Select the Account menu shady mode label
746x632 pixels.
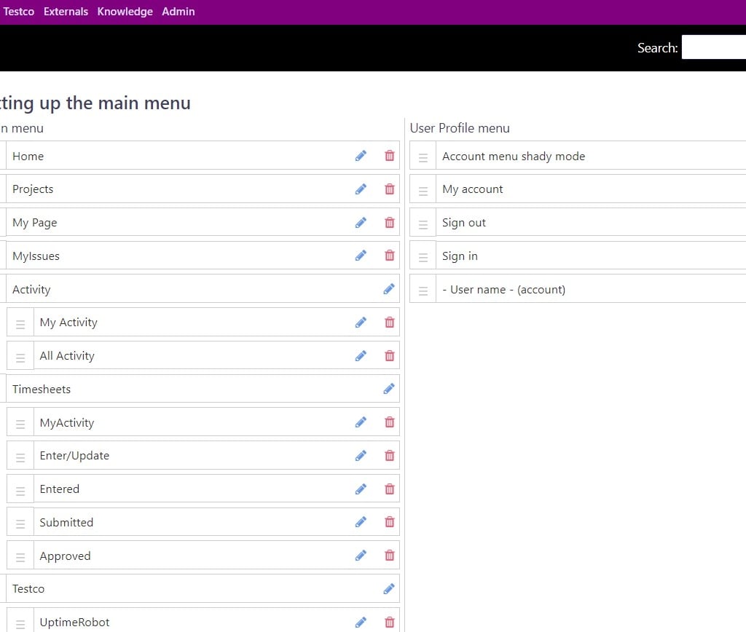[514, 156]
